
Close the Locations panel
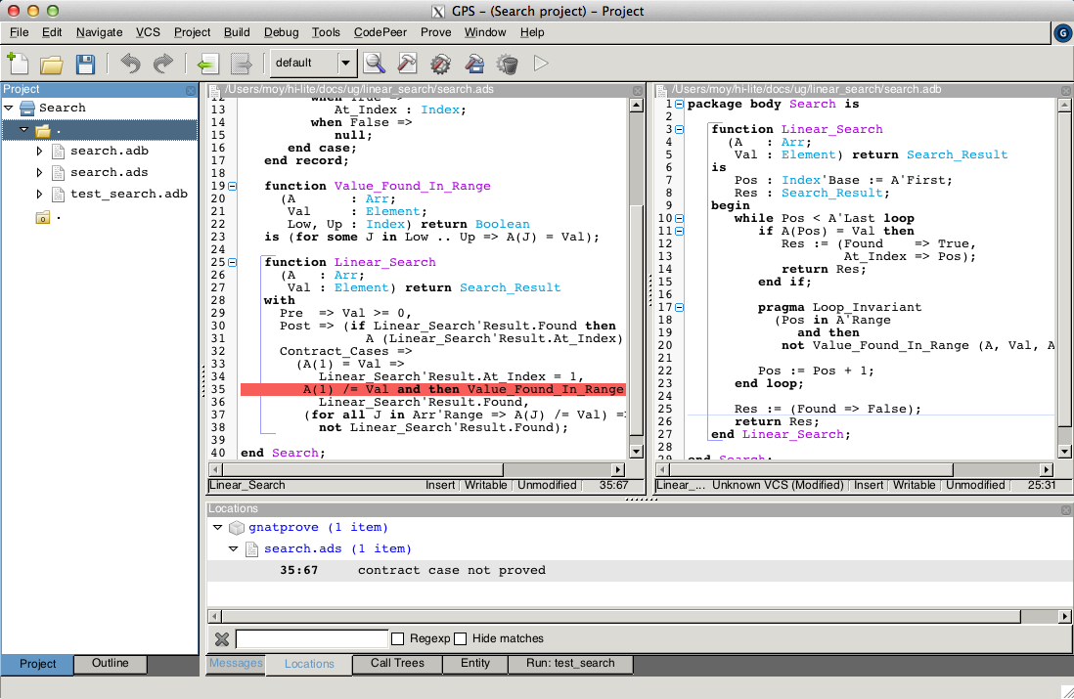[x=1066, y=510]
